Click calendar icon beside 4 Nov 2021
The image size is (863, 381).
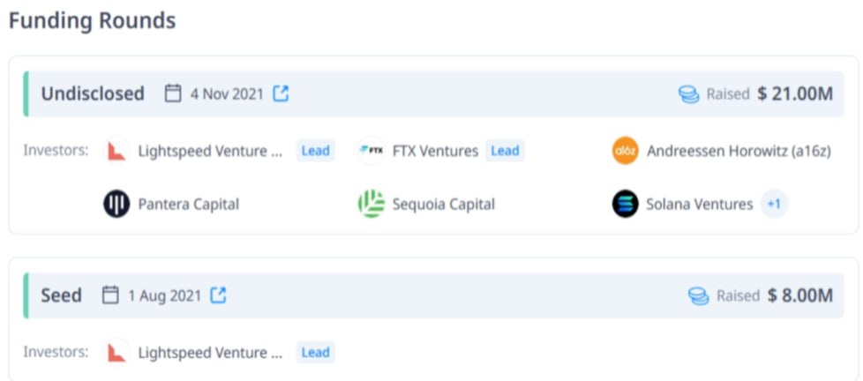pos(173,93)
